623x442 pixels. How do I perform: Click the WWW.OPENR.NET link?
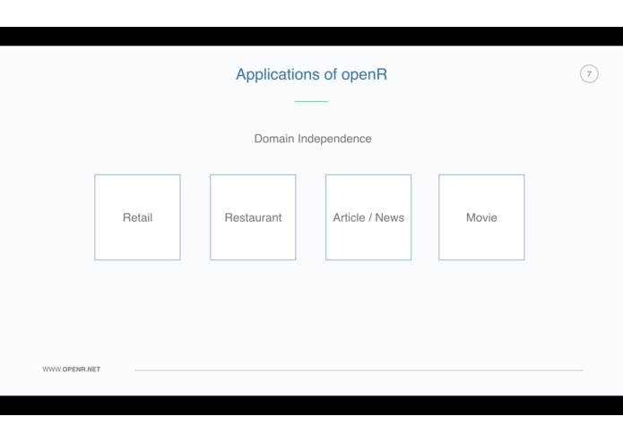click(x=72, y=369)
